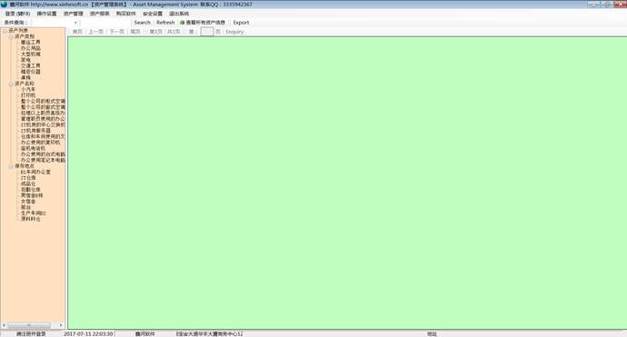Click the green 查看所有资产信息 icon
This screenshot has height=337, width=627.
point(182,23)
